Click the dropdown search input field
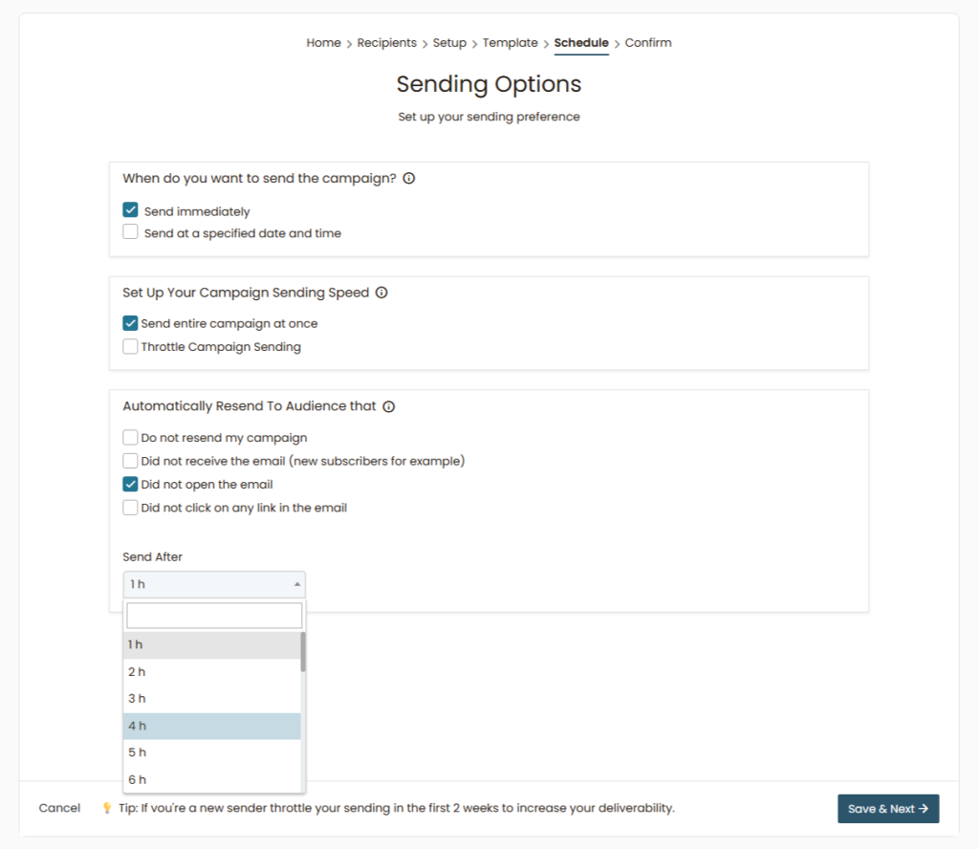 [214, 615]
